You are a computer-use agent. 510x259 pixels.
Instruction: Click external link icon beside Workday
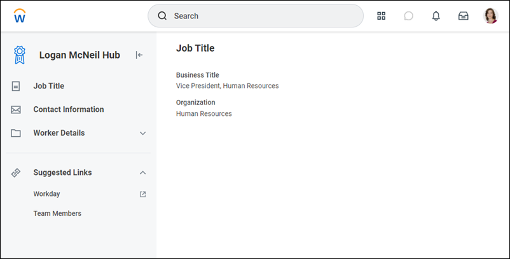(142, 194)
